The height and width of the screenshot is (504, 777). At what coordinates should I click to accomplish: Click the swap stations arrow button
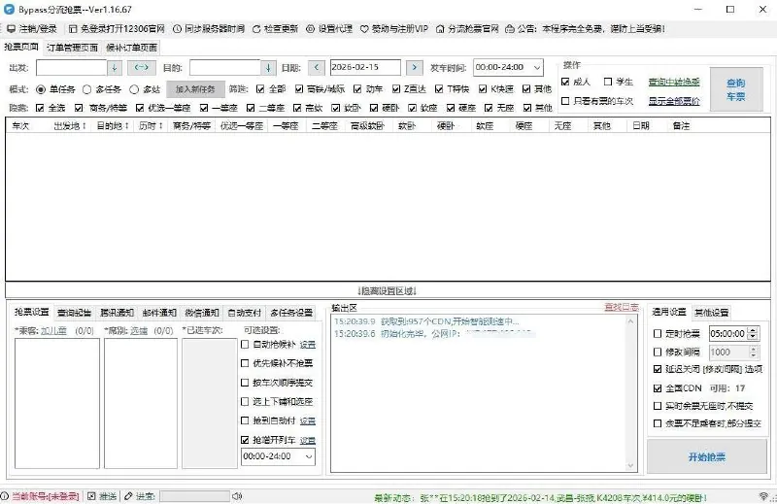pos(141,67)
